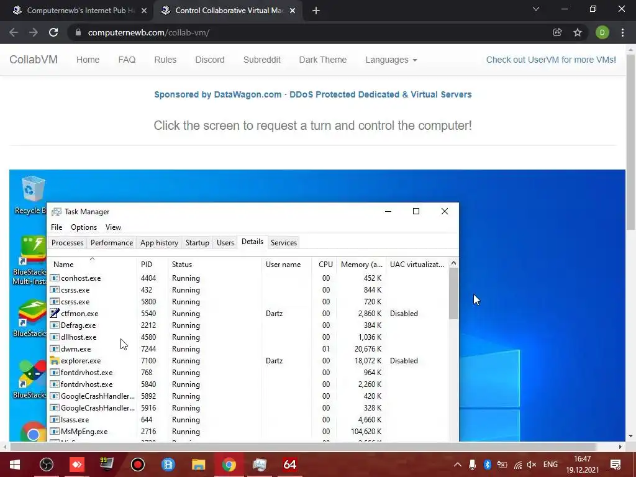Image resolution: width=636 pixels, height=477 pixels.
Task: Open the red AnyDesk taskbar icon
Action: tap(77, 465)
